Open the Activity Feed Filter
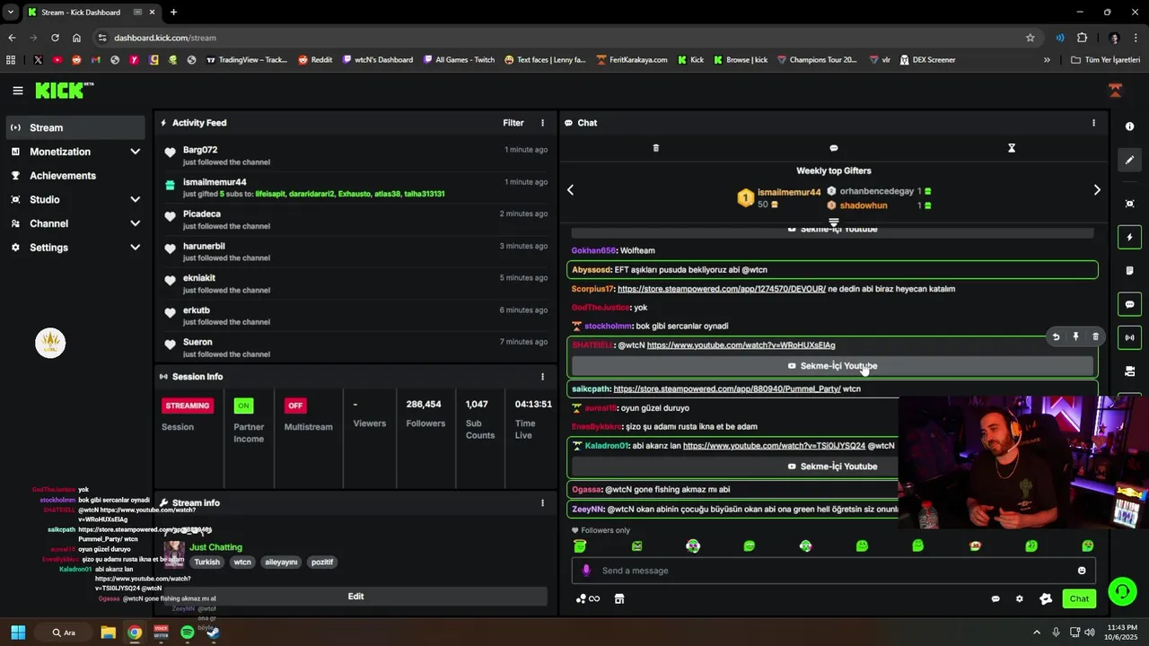 513,123
